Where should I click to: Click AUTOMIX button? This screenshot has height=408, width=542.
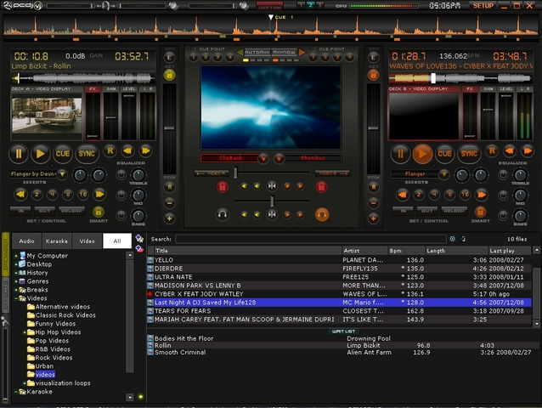(257, 52)
